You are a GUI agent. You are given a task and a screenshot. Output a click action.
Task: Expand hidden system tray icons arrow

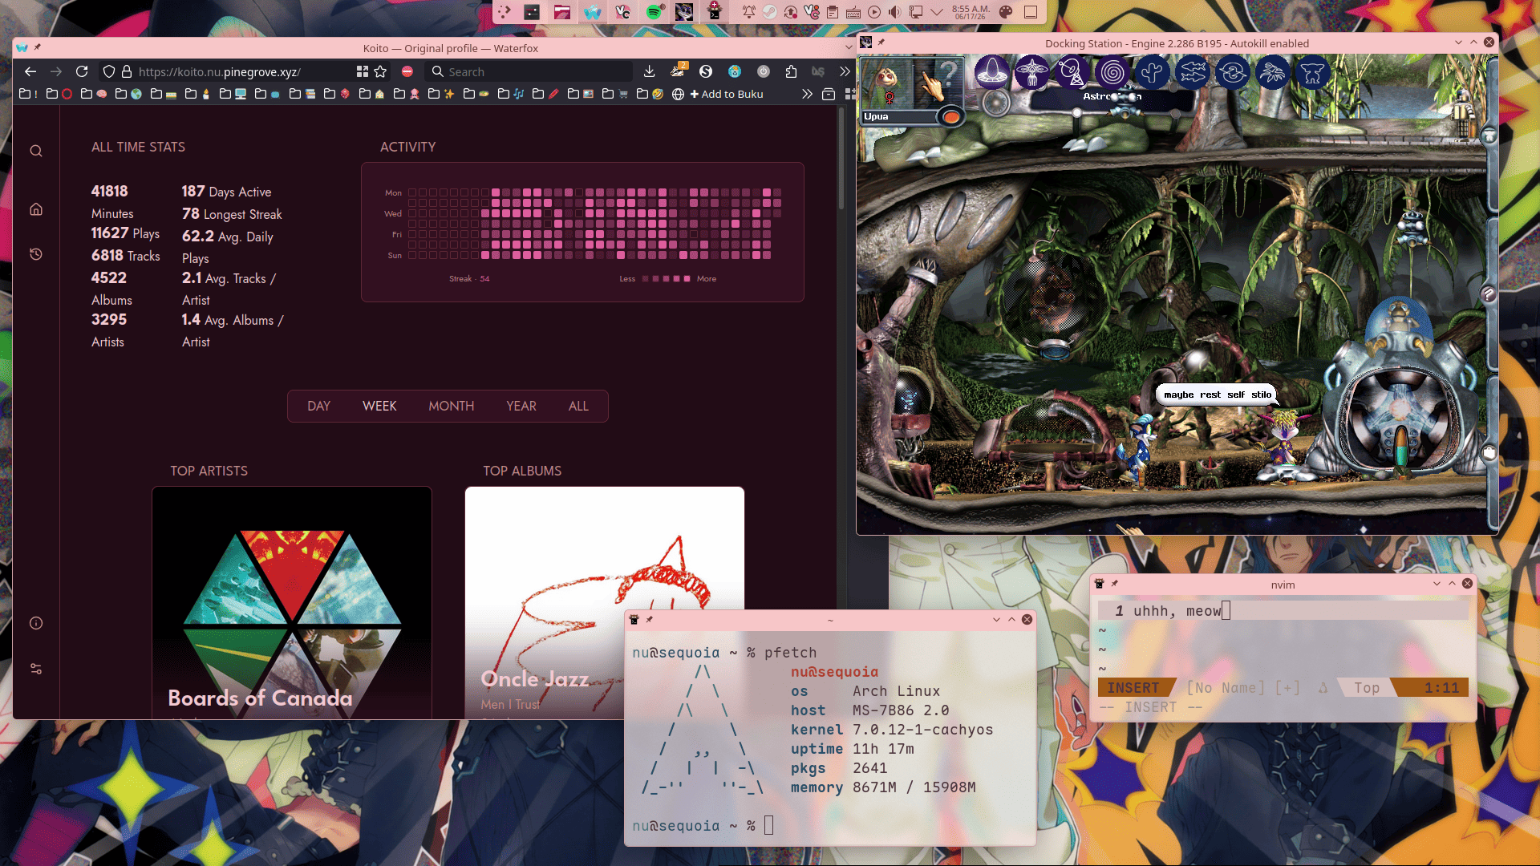936,12
